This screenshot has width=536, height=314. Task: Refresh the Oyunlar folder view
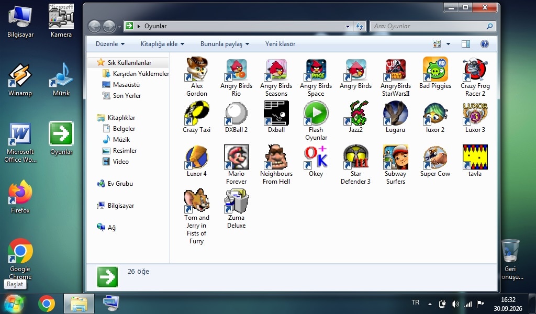[360, 26]
